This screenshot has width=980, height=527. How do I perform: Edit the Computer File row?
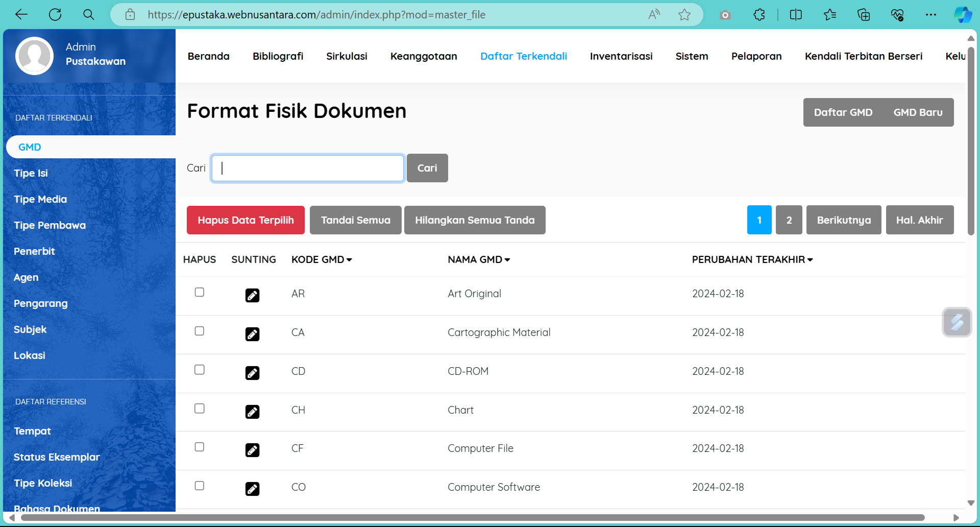252,450
